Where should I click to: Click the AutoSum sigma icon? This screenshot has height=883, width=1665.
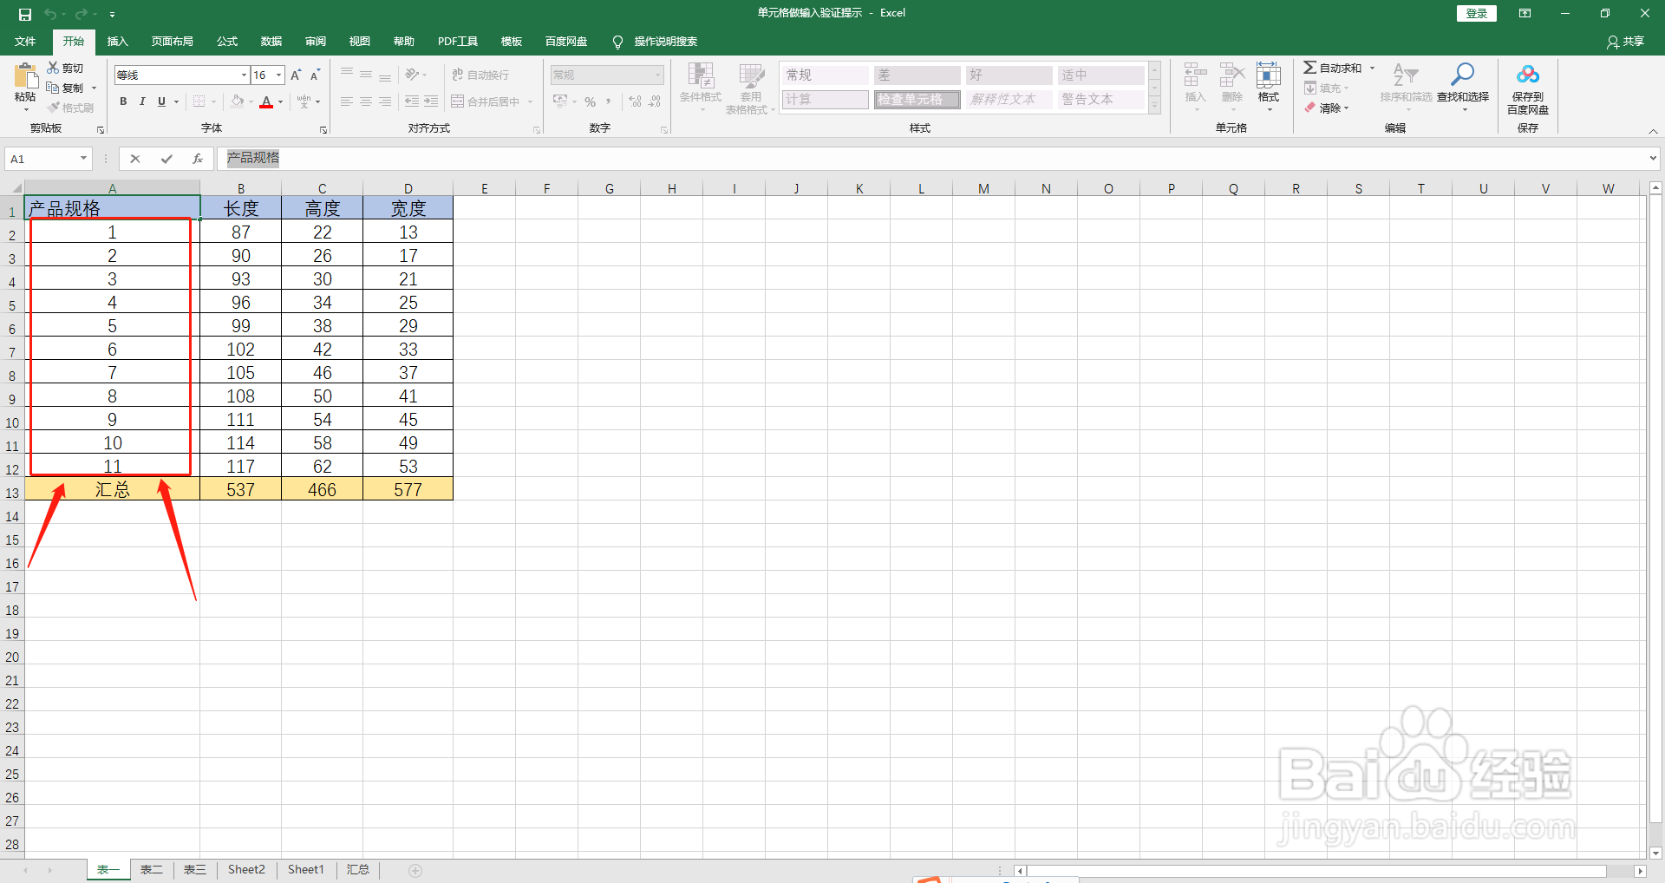coord(1309,68)
